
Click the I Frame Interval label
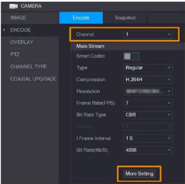click(94, 138)
